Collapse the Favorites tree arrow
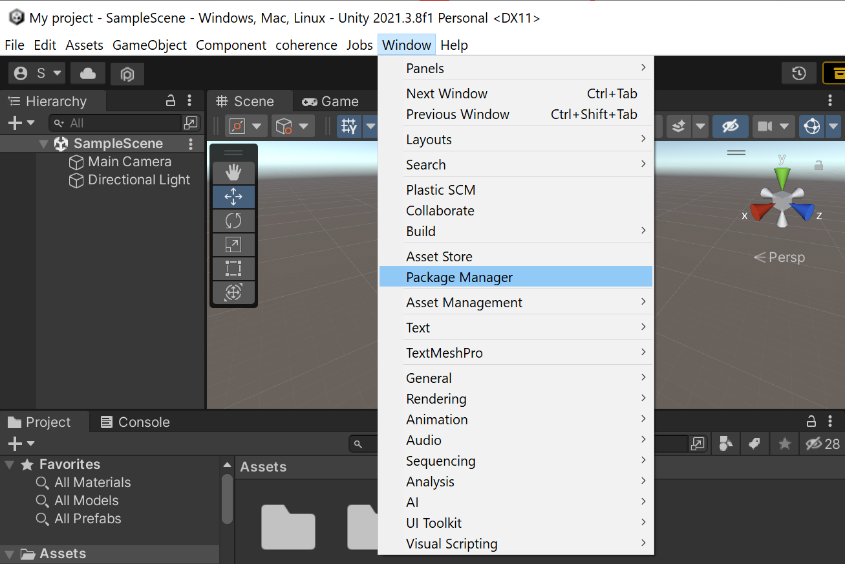Viewport: 845px width, 564px height. (9, 464)
